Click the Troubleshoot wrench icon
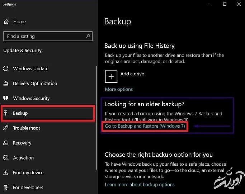245x194 pixels. 6,128
